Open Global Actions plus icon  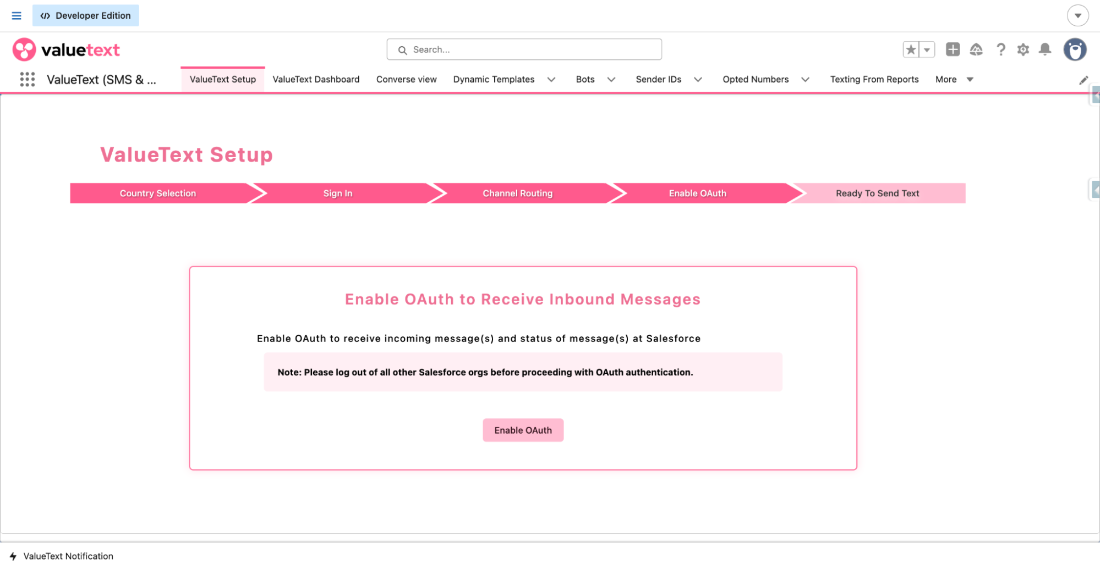click(953, 49)
